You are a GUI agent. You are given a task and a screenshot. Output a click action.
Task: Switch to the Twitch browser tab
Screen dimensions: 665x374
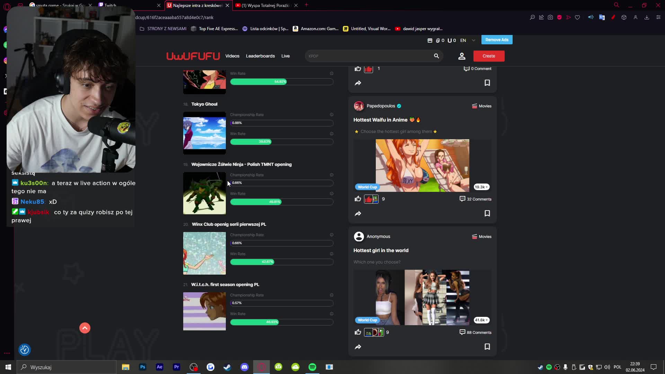(130, 5)
